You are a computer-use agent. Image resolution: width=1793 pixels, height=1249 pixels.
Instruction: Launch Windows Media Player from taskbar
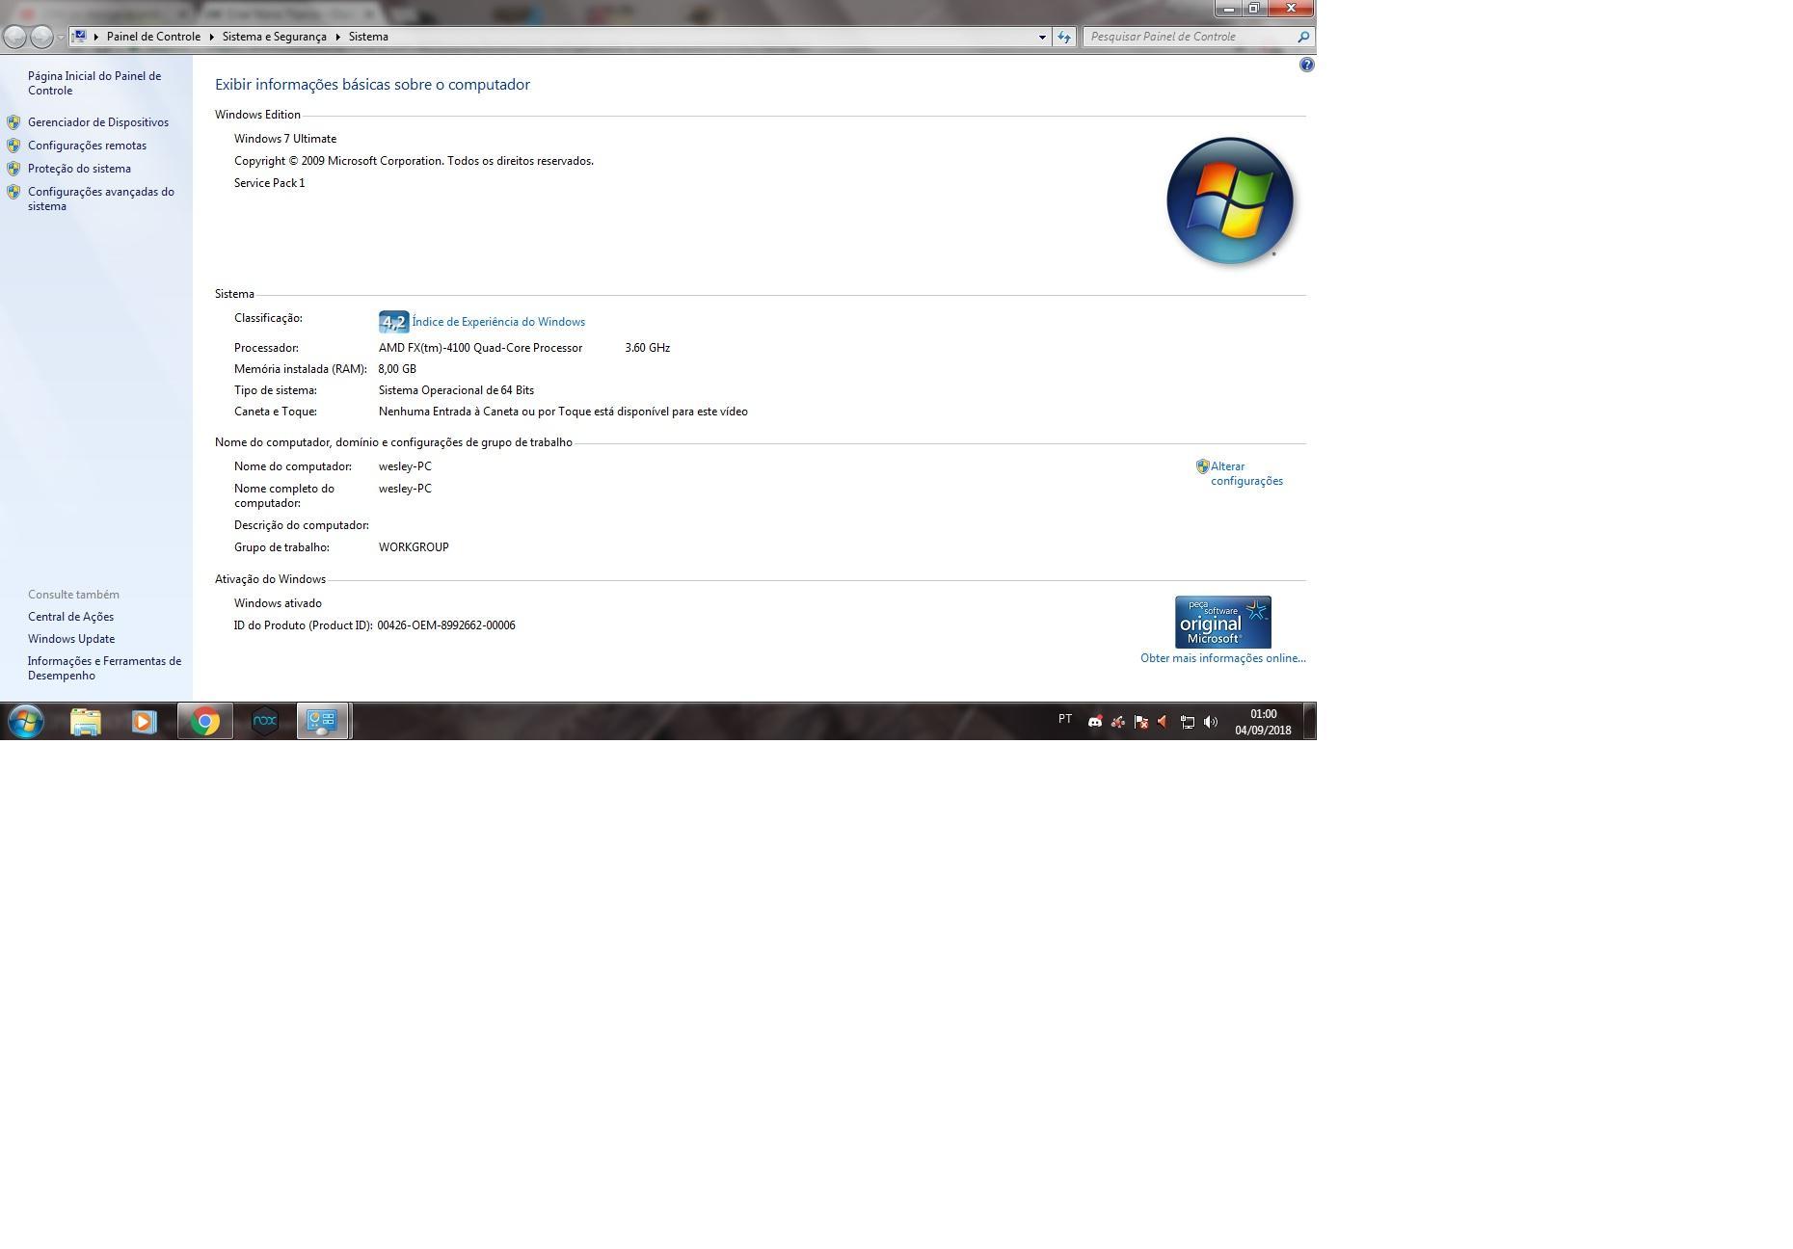pyautogui.click(x=145, y=722)
